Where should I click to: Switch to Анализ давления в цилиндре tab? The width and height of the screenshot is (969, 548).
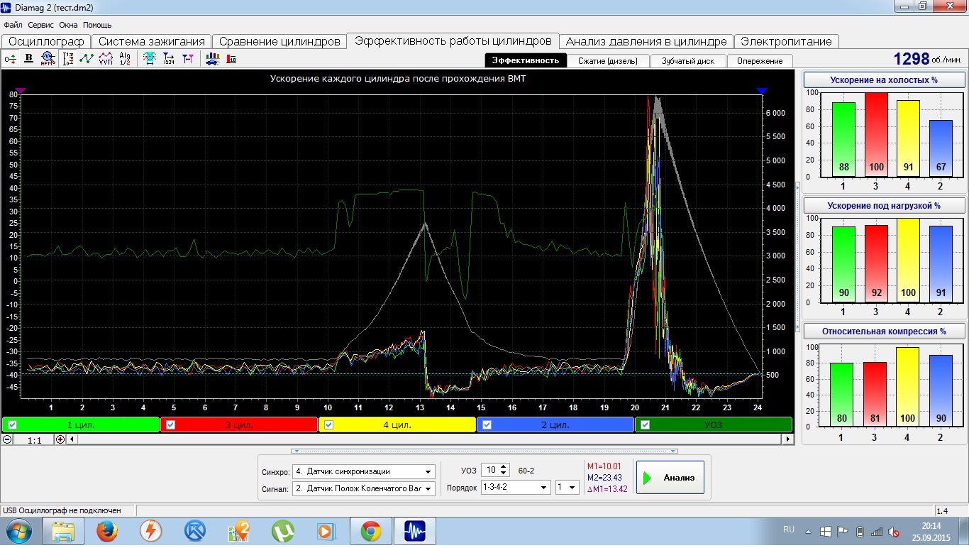[x=646, y=42]
